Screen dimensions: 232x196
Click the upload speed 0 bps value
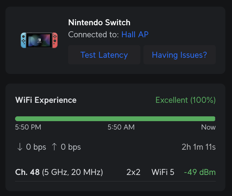click(x=71, y=147)
